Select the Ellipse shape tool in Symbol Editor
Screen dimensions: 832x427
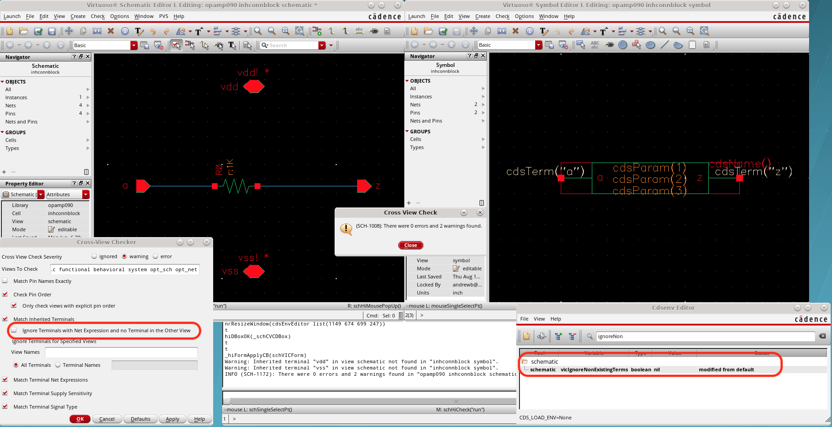click(650, 45)
